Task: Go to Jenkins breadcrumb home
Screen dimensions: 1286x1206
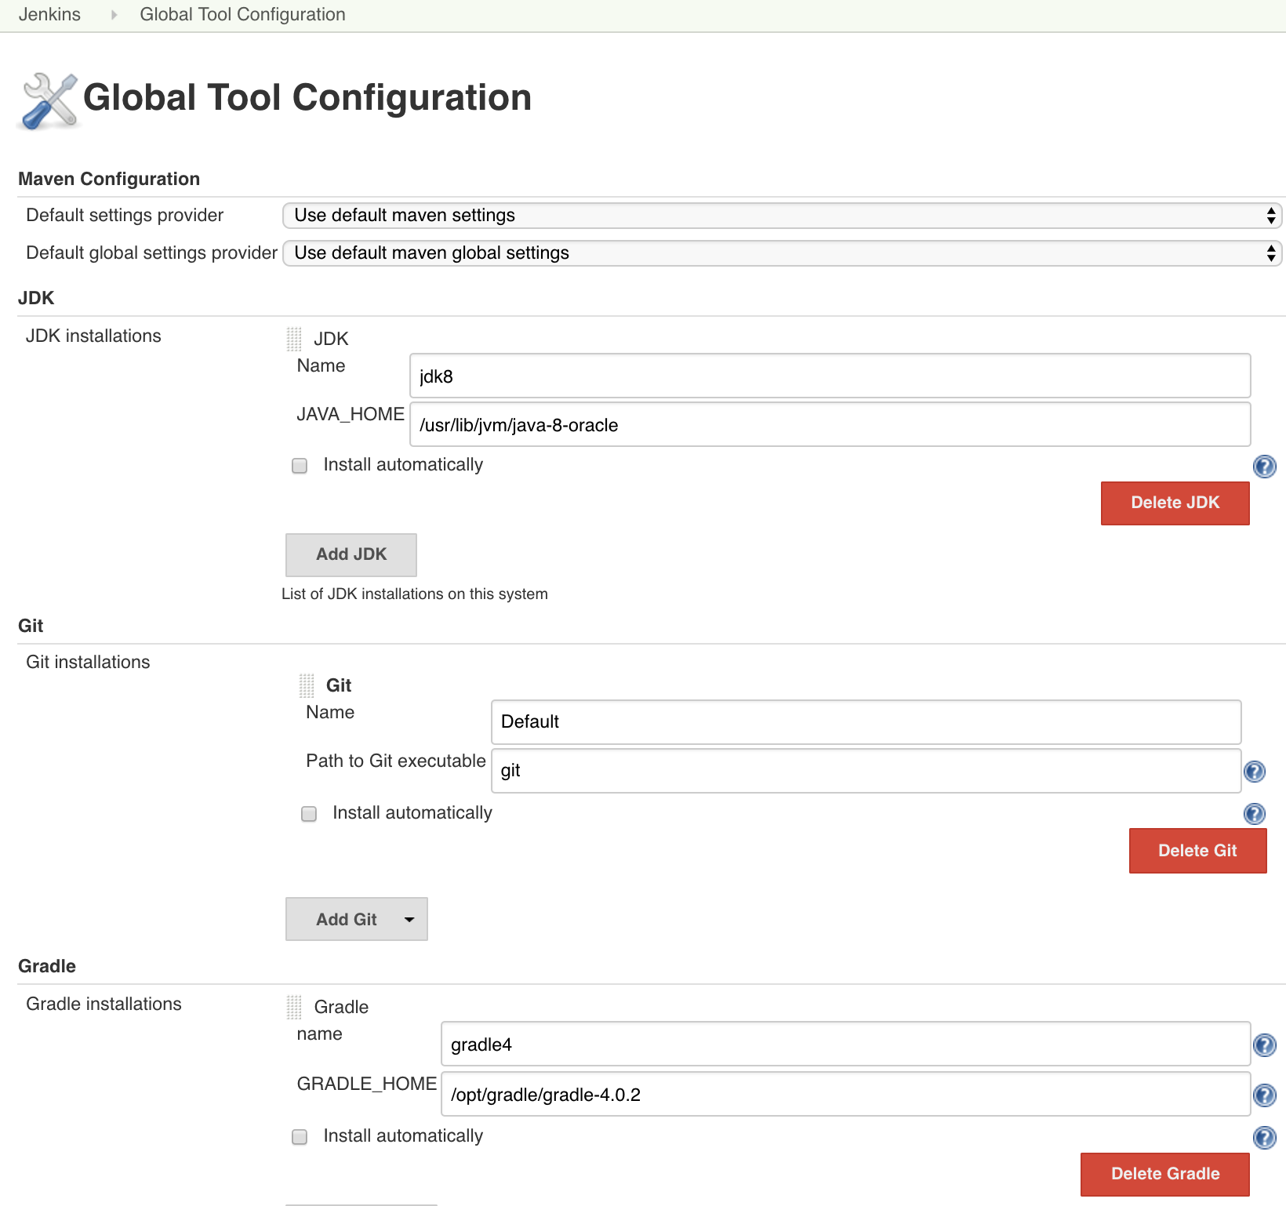Action: (49, 14)
